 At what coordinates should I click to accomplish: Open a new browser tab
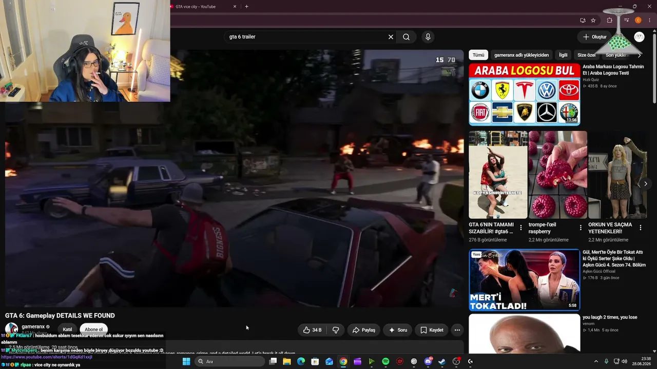(246, 7)
